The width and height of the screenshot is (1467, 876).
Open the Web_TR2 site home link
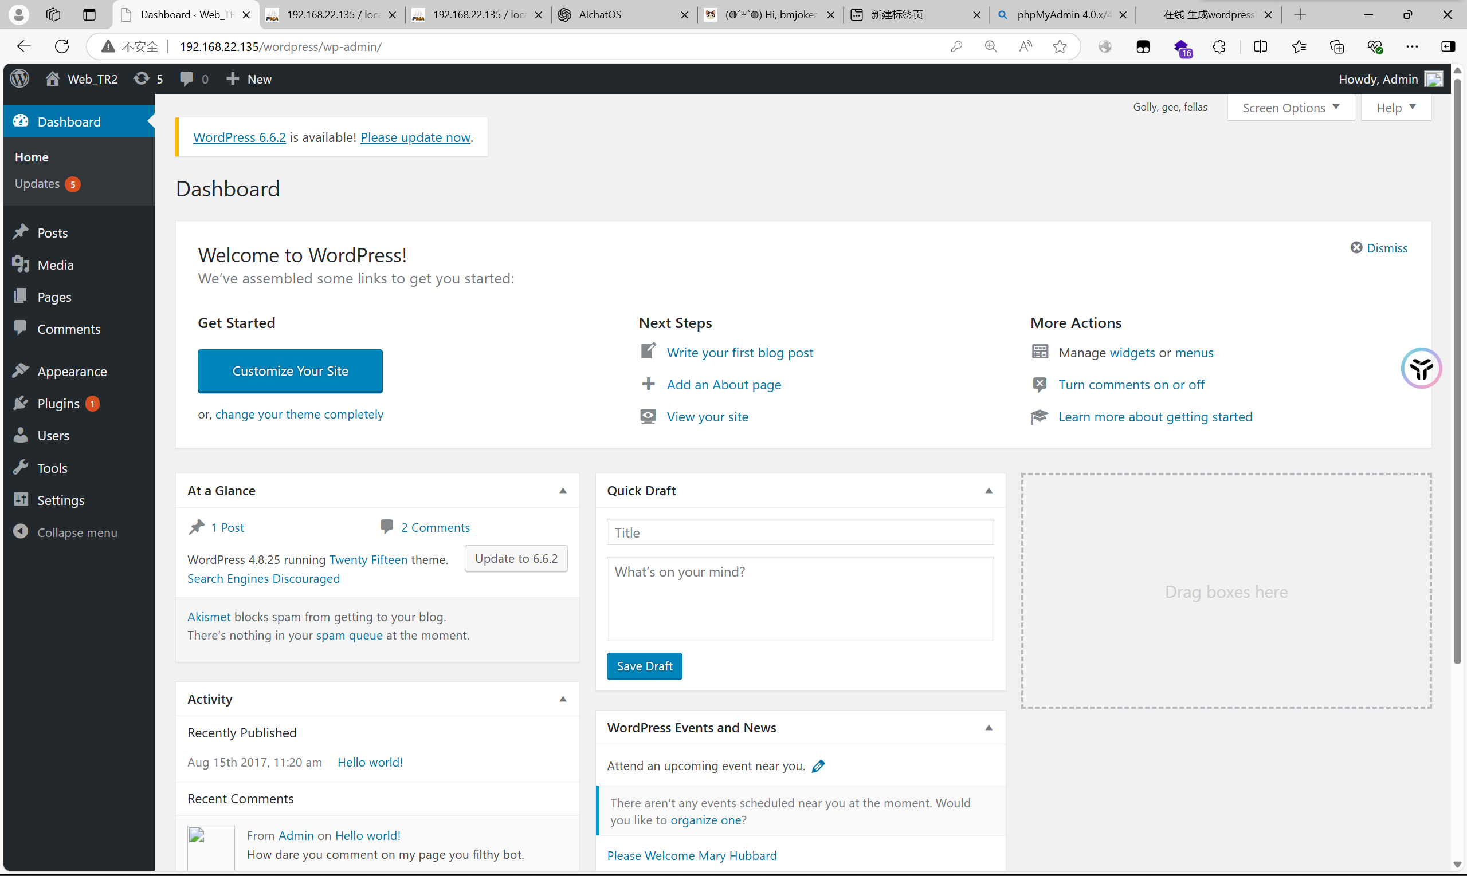coord(81,79)
